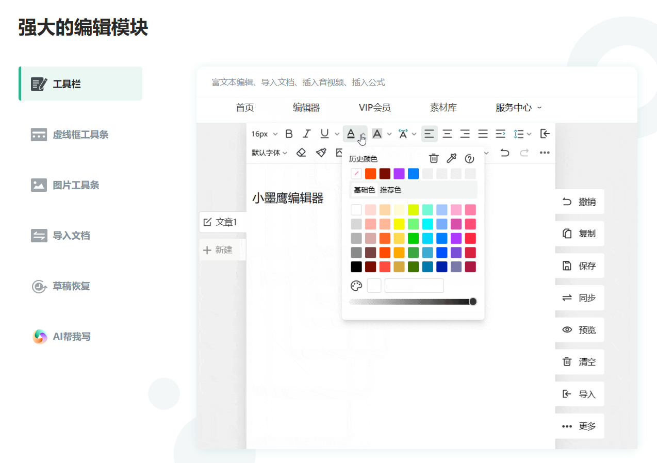Click the color value input field
Image resolution: width=657 pixels, height=463 pixels.
tap(414, 286)
